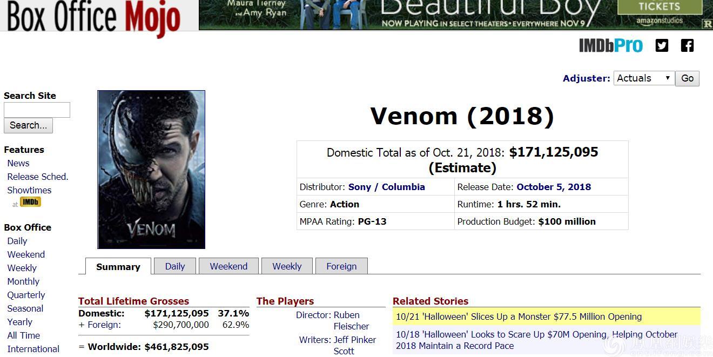Open the Weekly tab
Viewport: 713px width, 357px height.
pos(287,266)
